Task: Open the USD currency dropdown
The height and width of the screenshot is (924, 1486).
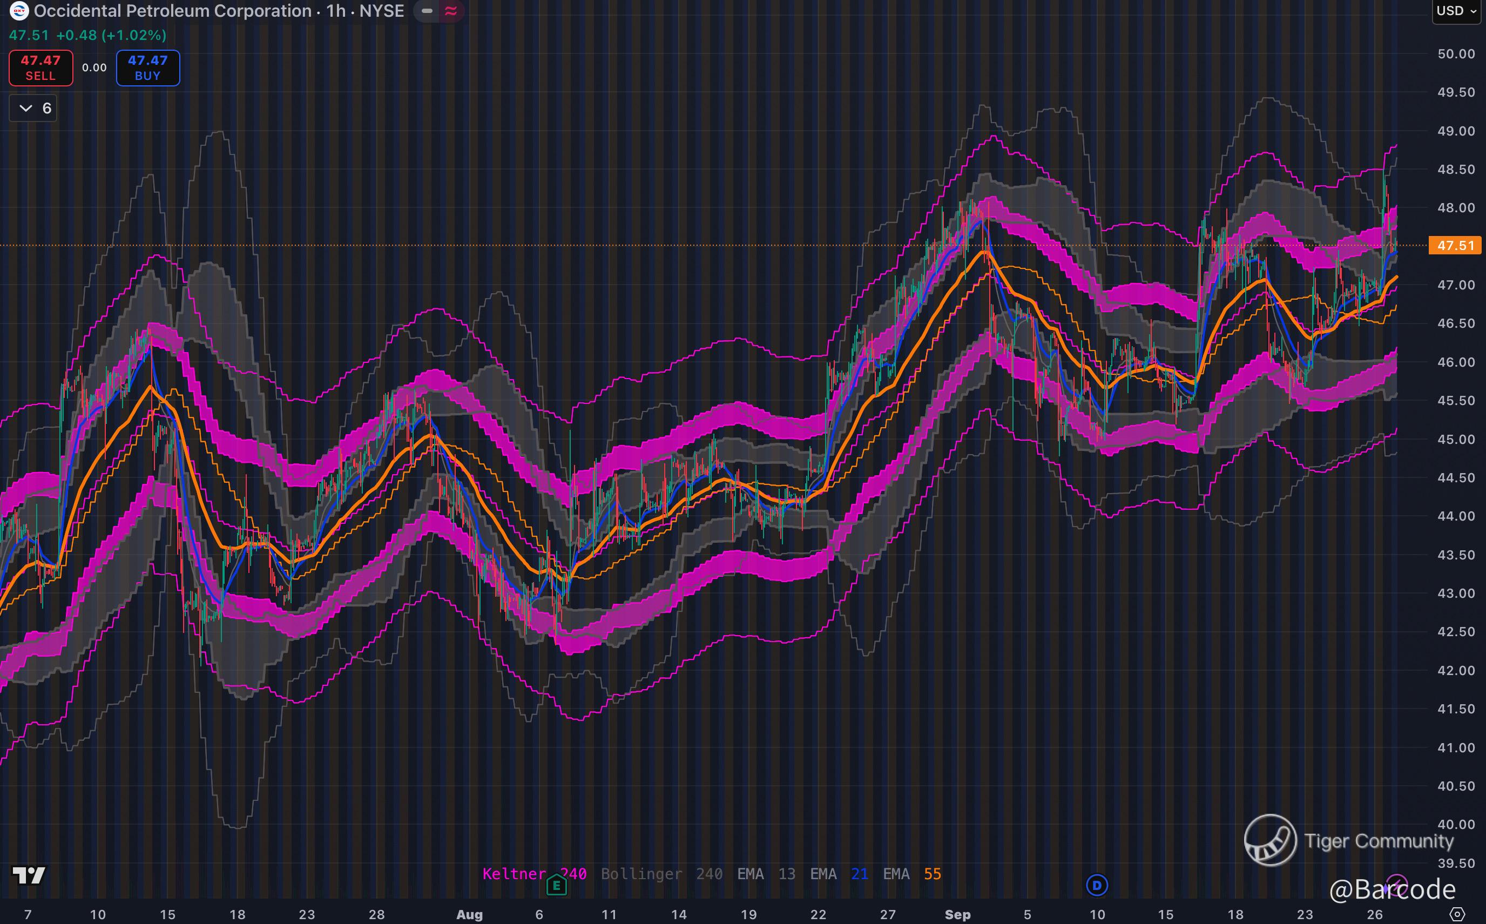Action: 1457,11
